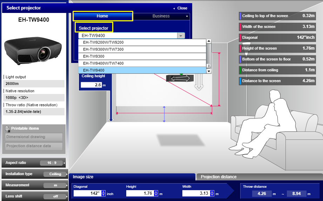The height and width of the screenshot is (201, 323).
Task: Click the Printable items document icon
Action: point(7,129)
